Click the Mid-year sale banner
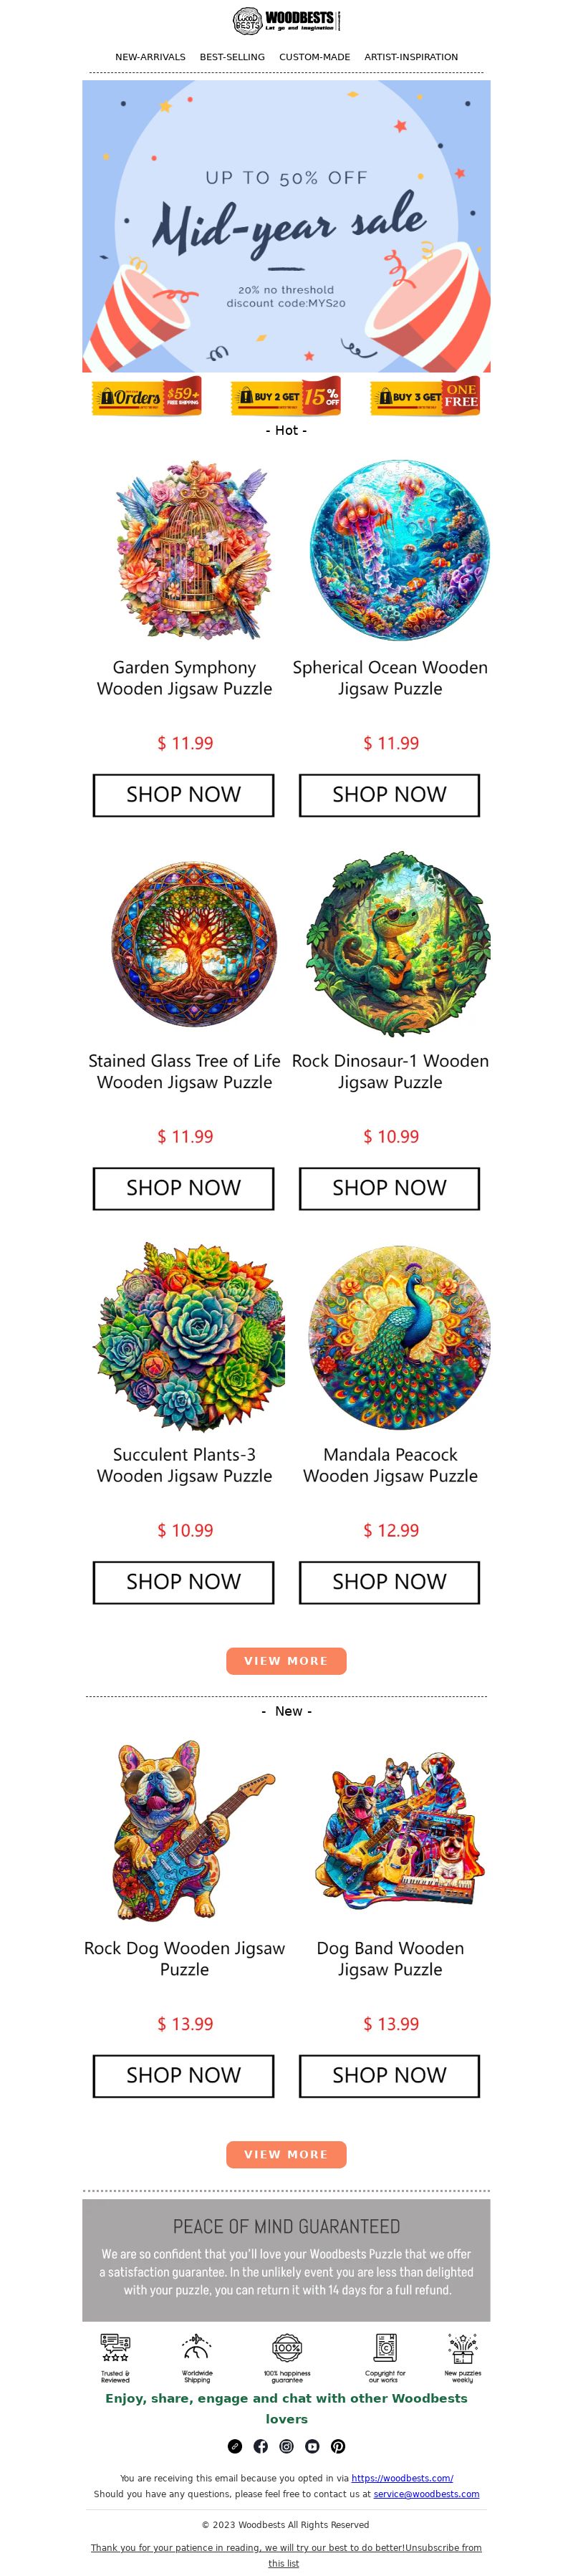 (286, 227)
